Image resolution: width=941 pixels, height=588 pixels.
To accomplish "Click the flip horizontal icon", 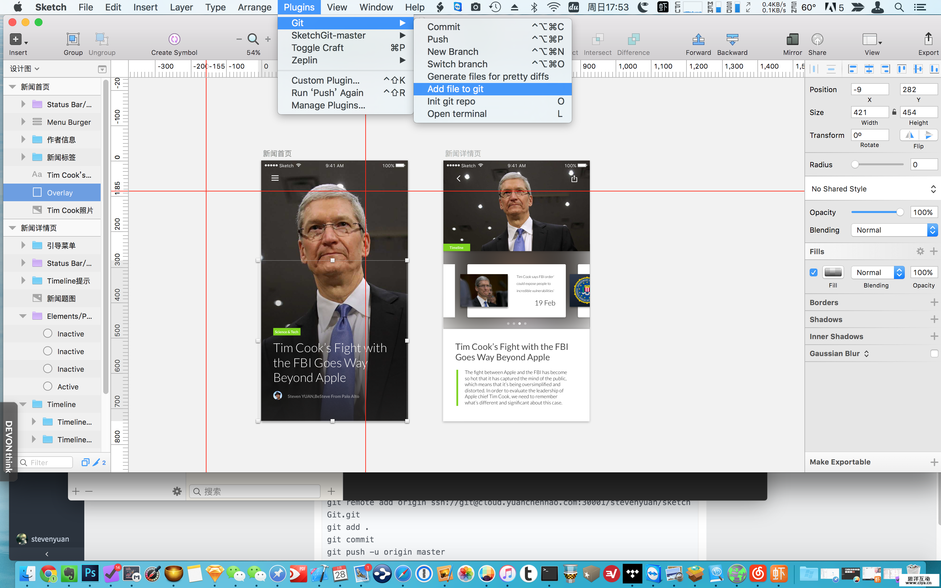I will [910, 135].
